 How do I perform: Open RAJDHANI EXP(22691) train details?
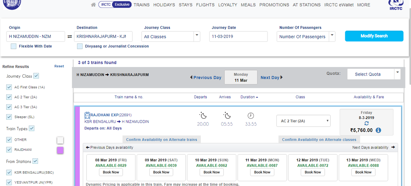(111, 115)
